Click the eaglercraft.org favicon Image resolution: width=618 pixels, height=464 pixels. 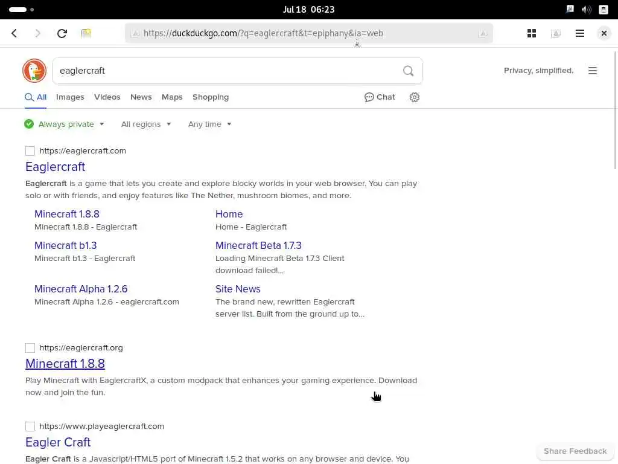30,347
